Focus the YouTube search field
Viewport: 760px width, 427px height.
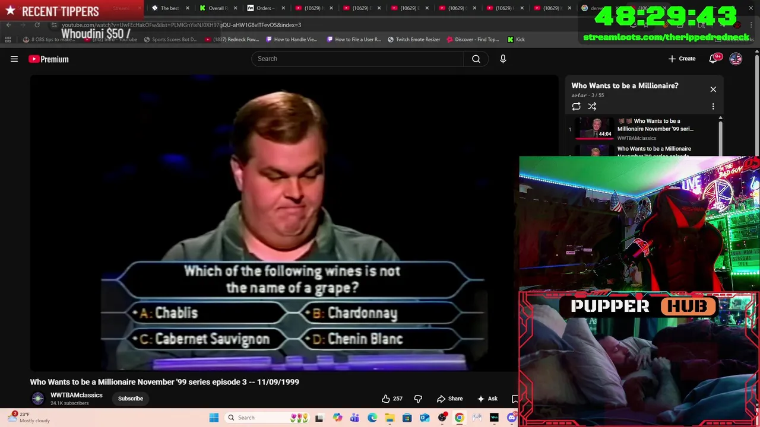click(x=357, y=59)
